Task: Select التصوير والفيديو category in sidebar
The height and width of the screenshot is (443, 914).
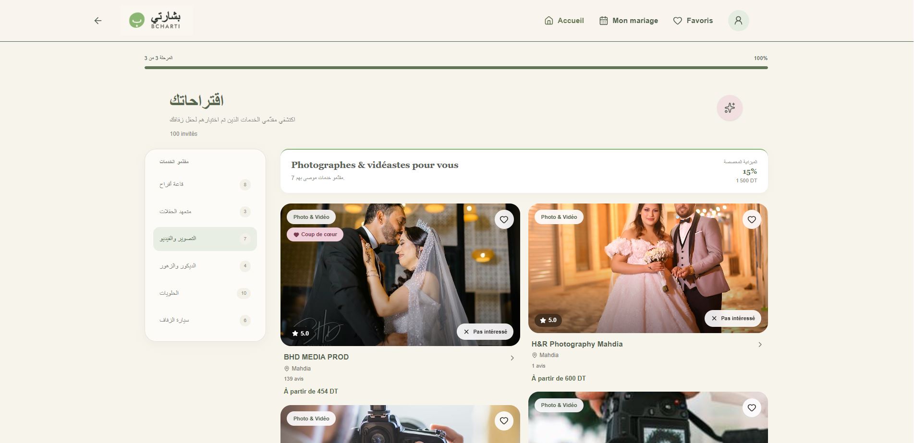Action: (205, 239)
